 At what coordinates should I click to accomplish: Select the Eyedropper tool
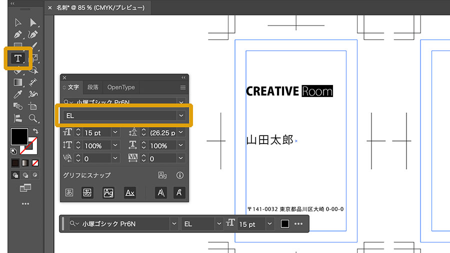[x=18, y=94]
